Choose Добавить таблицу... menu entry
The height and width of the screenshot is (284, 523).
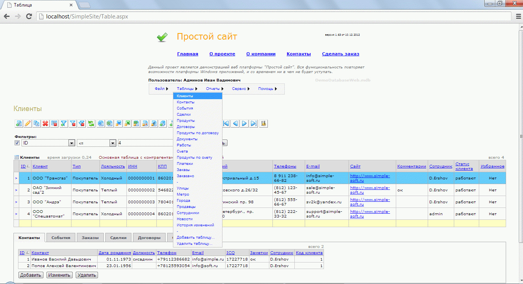198,237
